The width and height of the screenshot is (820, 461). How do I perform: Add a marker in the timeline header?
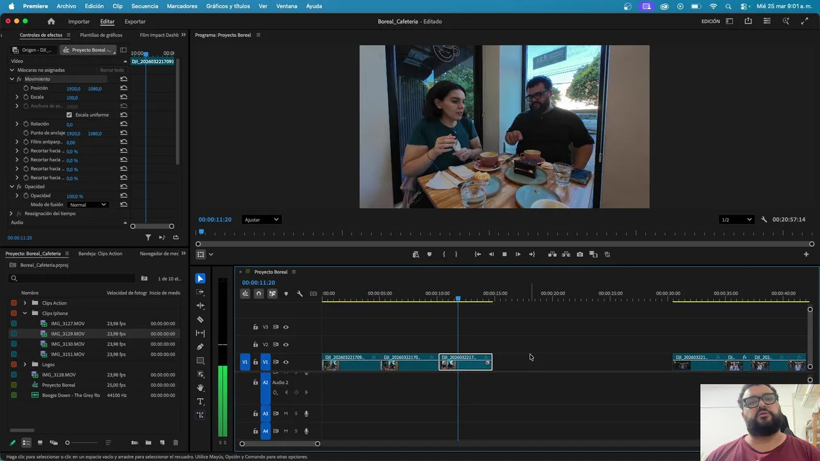coord(286,293)
